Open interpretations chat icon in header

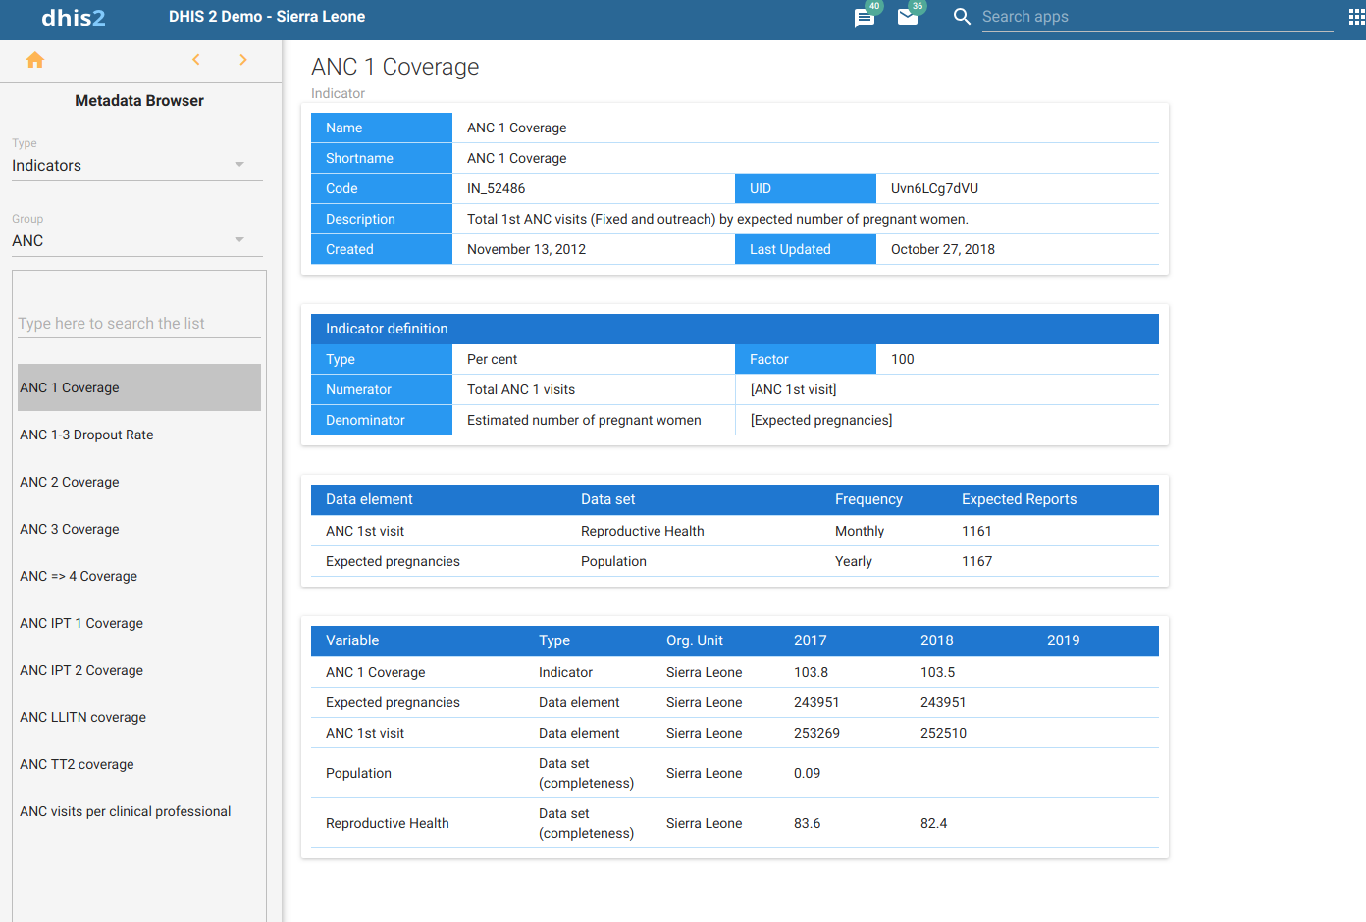point(865,18)
